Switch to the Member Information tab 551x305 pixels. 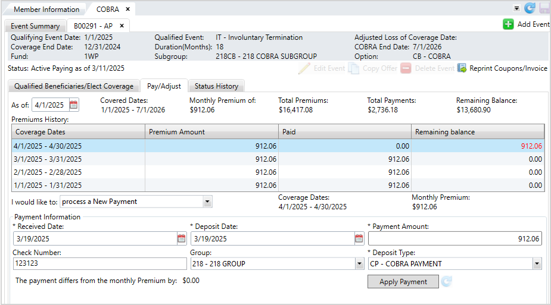[46, 10]
